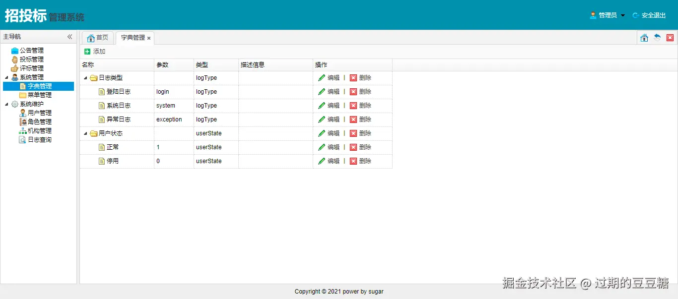Select the 登陆日志 name cell
This screenshot has width=678, height=299.
click(x=117, y=92)
